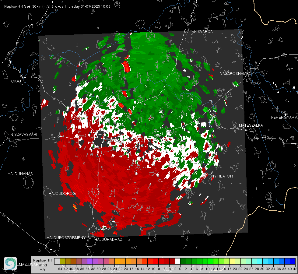298x274 pixels.
Task: Pick the light gray first swatch in the legend
Action: pos(57,261)
